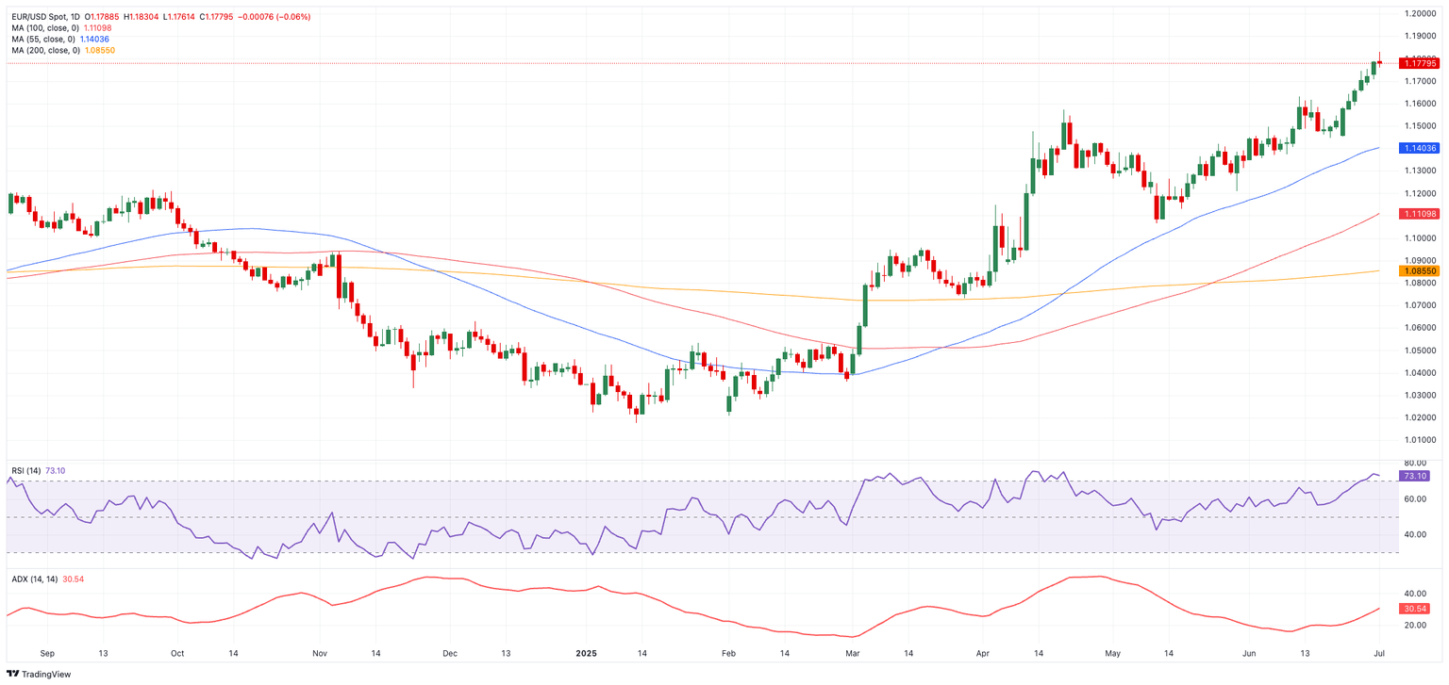Click the May label on time axis
The width and height of the screenshot is (1449, 685).
pos(1112,652)
